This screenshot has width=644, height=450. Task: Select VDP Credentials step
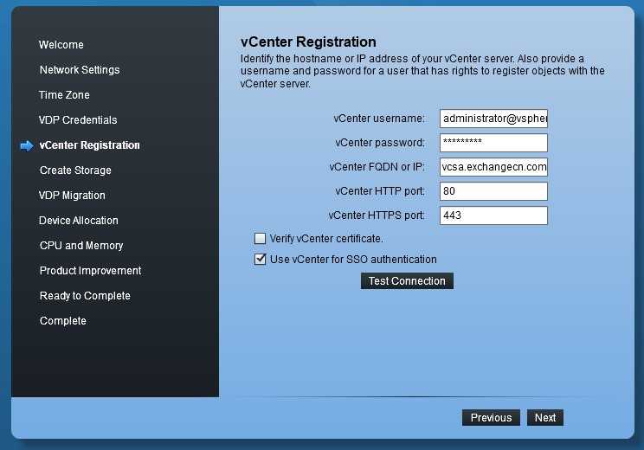pos(78,120)
